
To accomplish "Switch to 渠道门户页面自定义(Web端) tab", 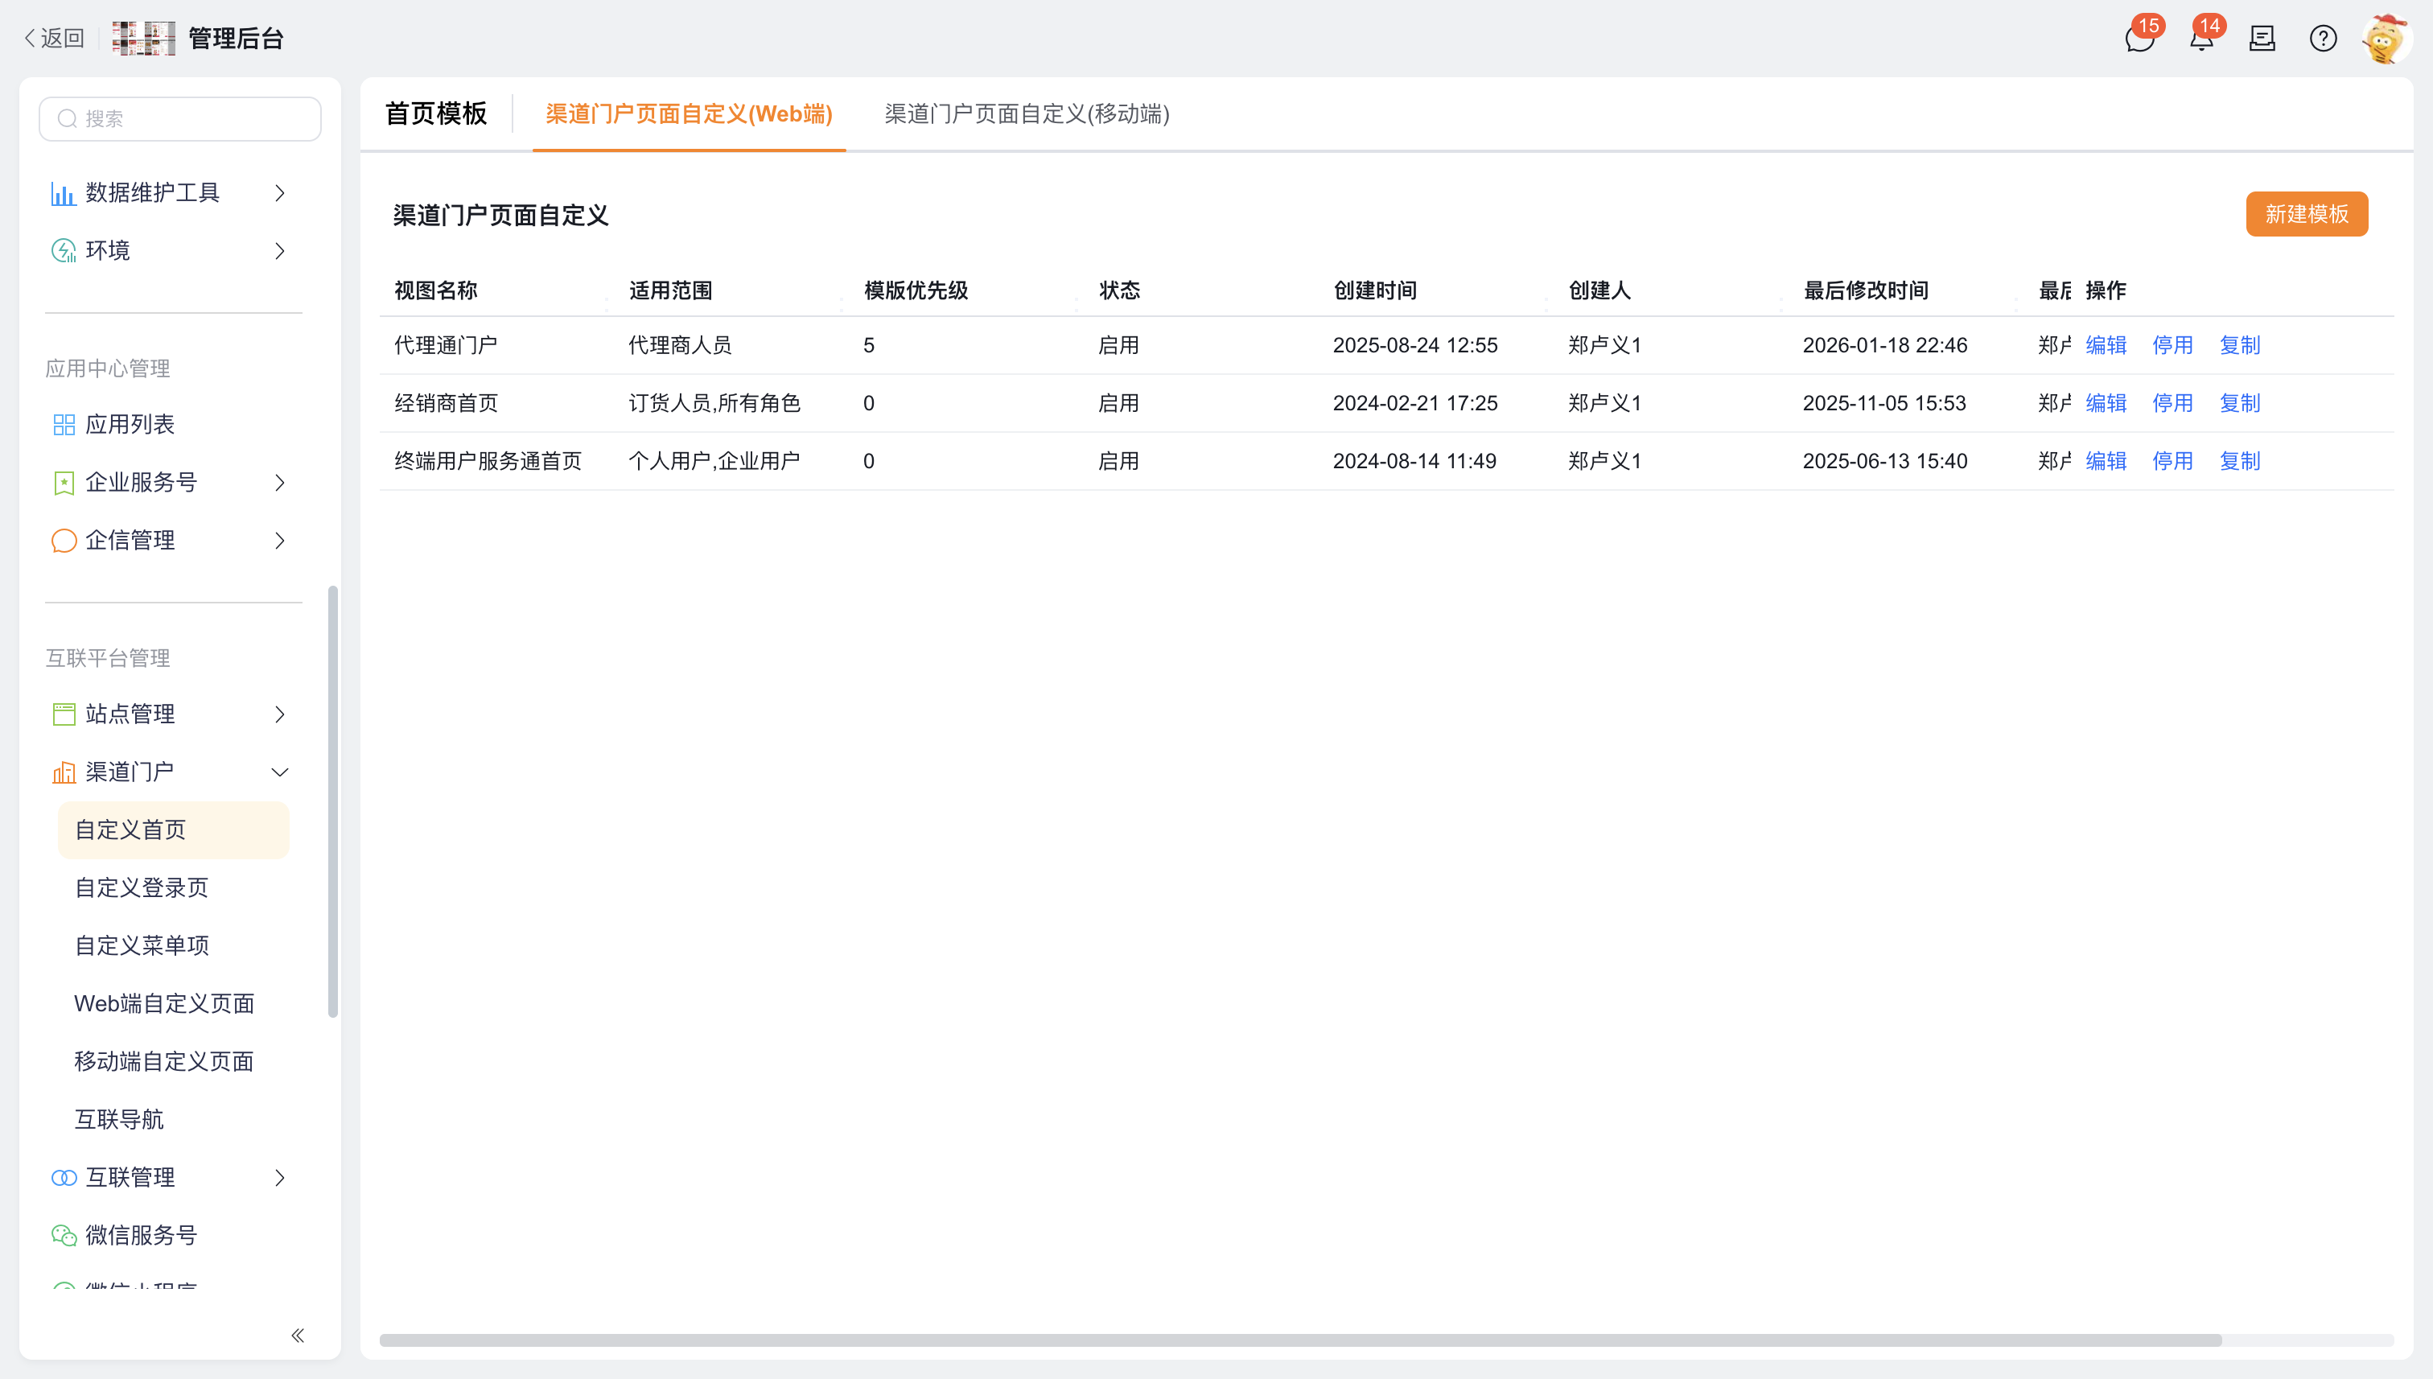I will [689, 114].
